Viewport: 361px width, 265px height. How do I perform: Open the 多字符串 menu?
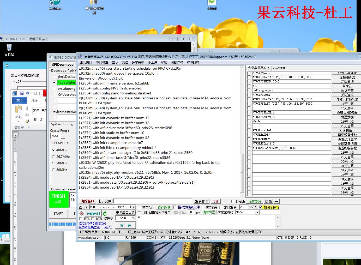pyautogui.click(x=138, y=62)
